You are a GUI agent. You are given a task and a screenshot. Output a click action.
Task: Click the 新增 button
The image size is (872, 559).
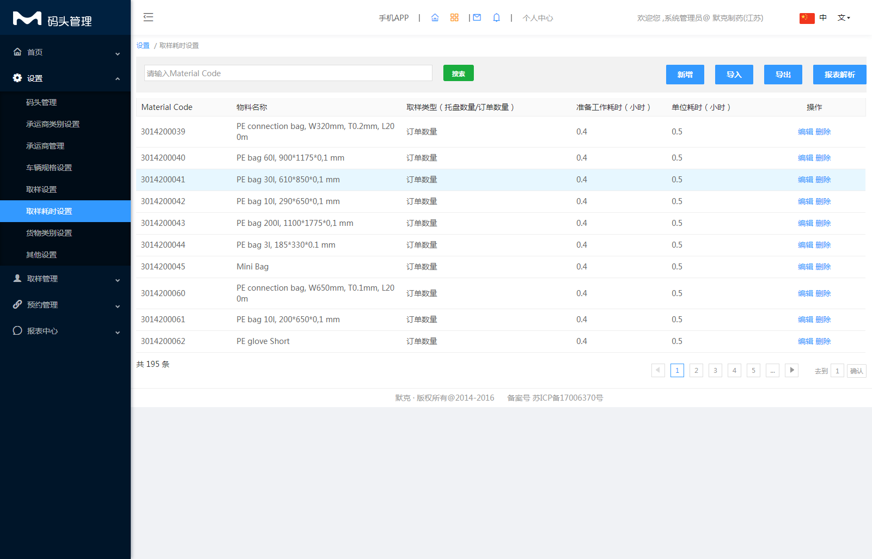[x=685, y=75]
